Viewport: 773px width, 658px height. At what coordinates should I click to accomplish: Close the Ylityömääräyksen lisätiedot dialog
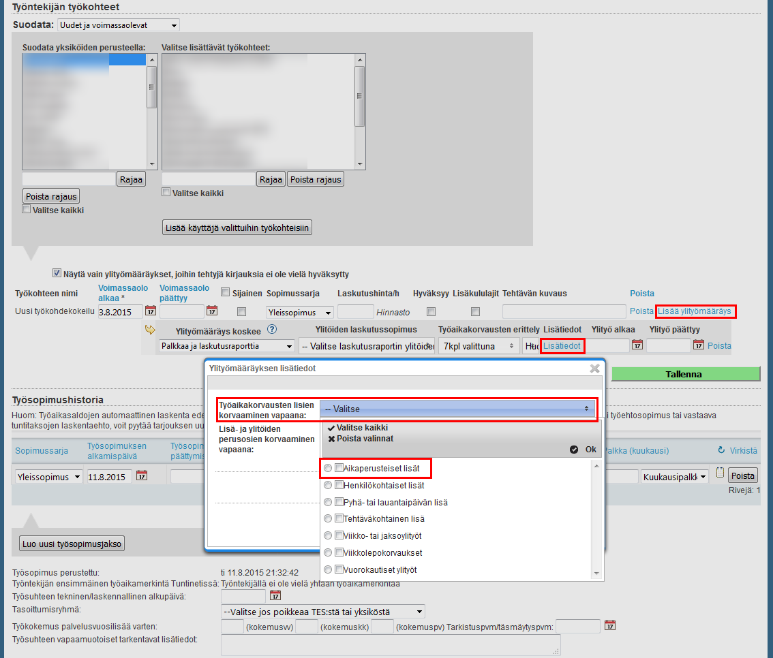(x=594, y=369)
